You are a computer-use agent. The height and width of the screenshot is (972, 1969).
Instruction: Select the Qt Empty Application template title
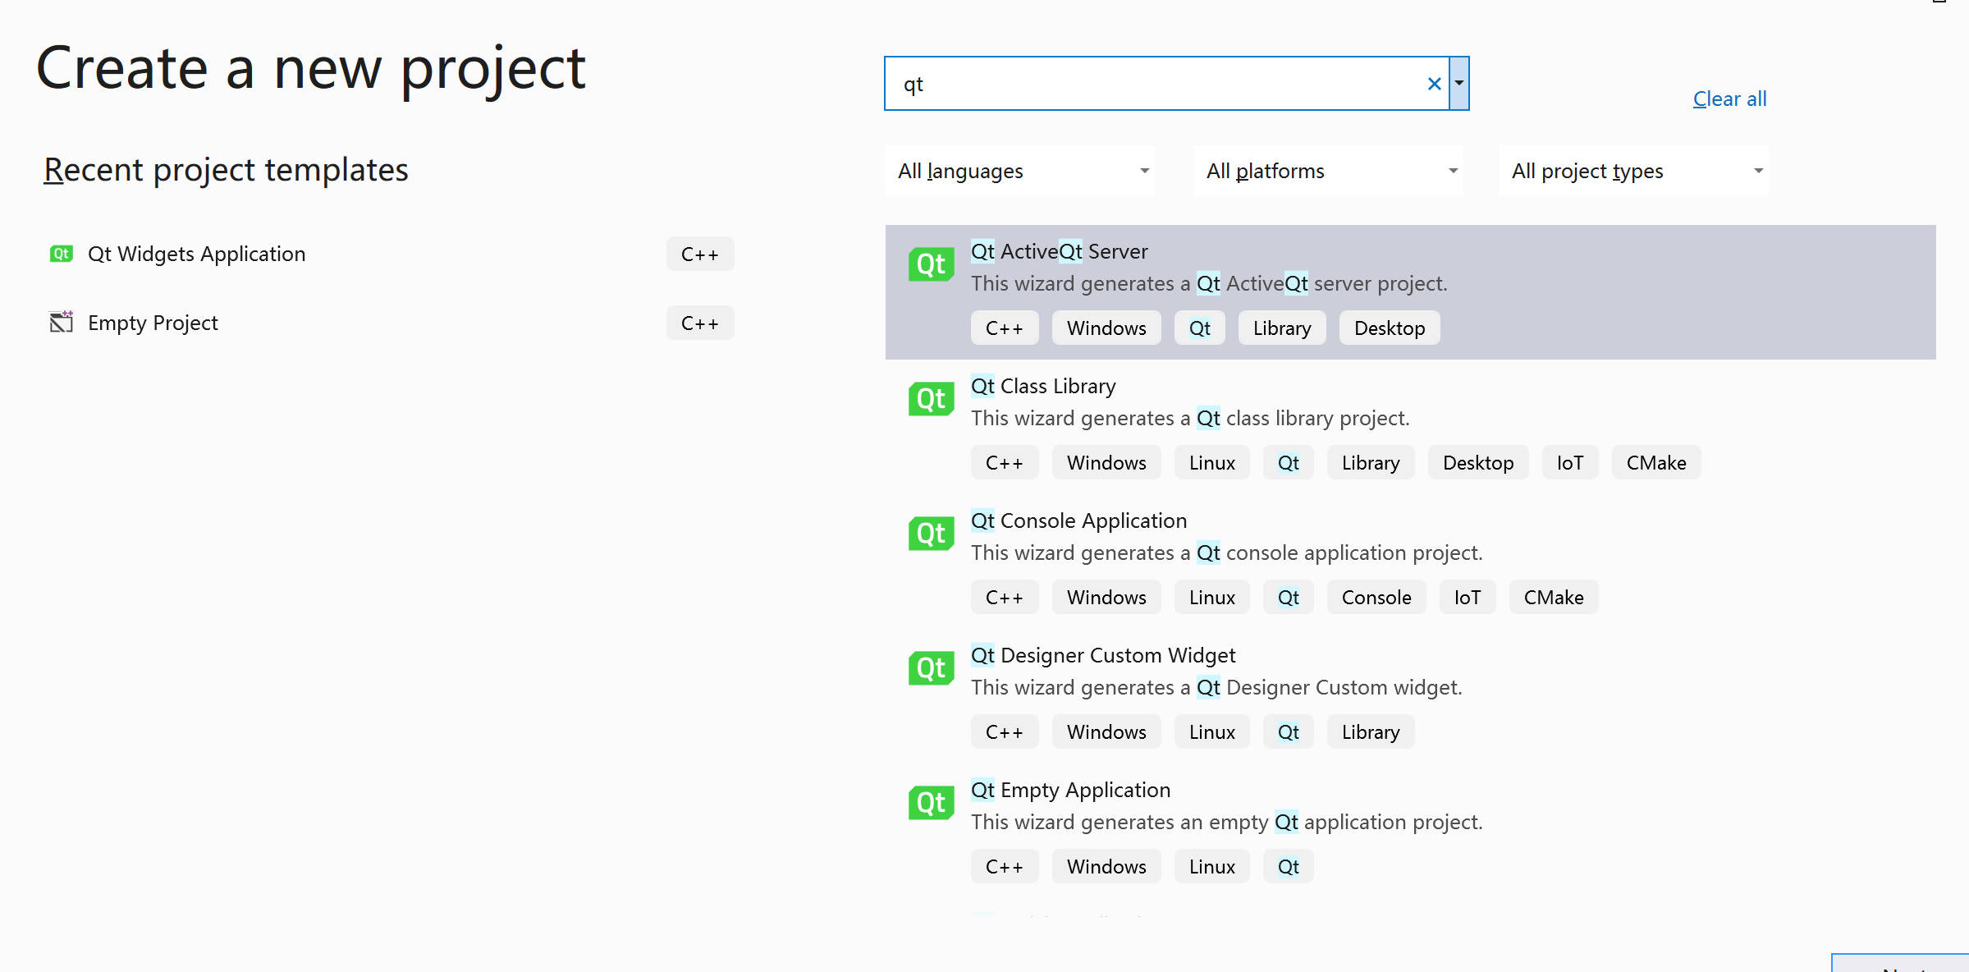tap(1070, 790)
